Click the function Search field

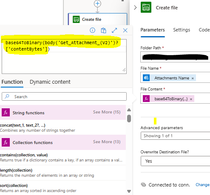pos(64,96)
